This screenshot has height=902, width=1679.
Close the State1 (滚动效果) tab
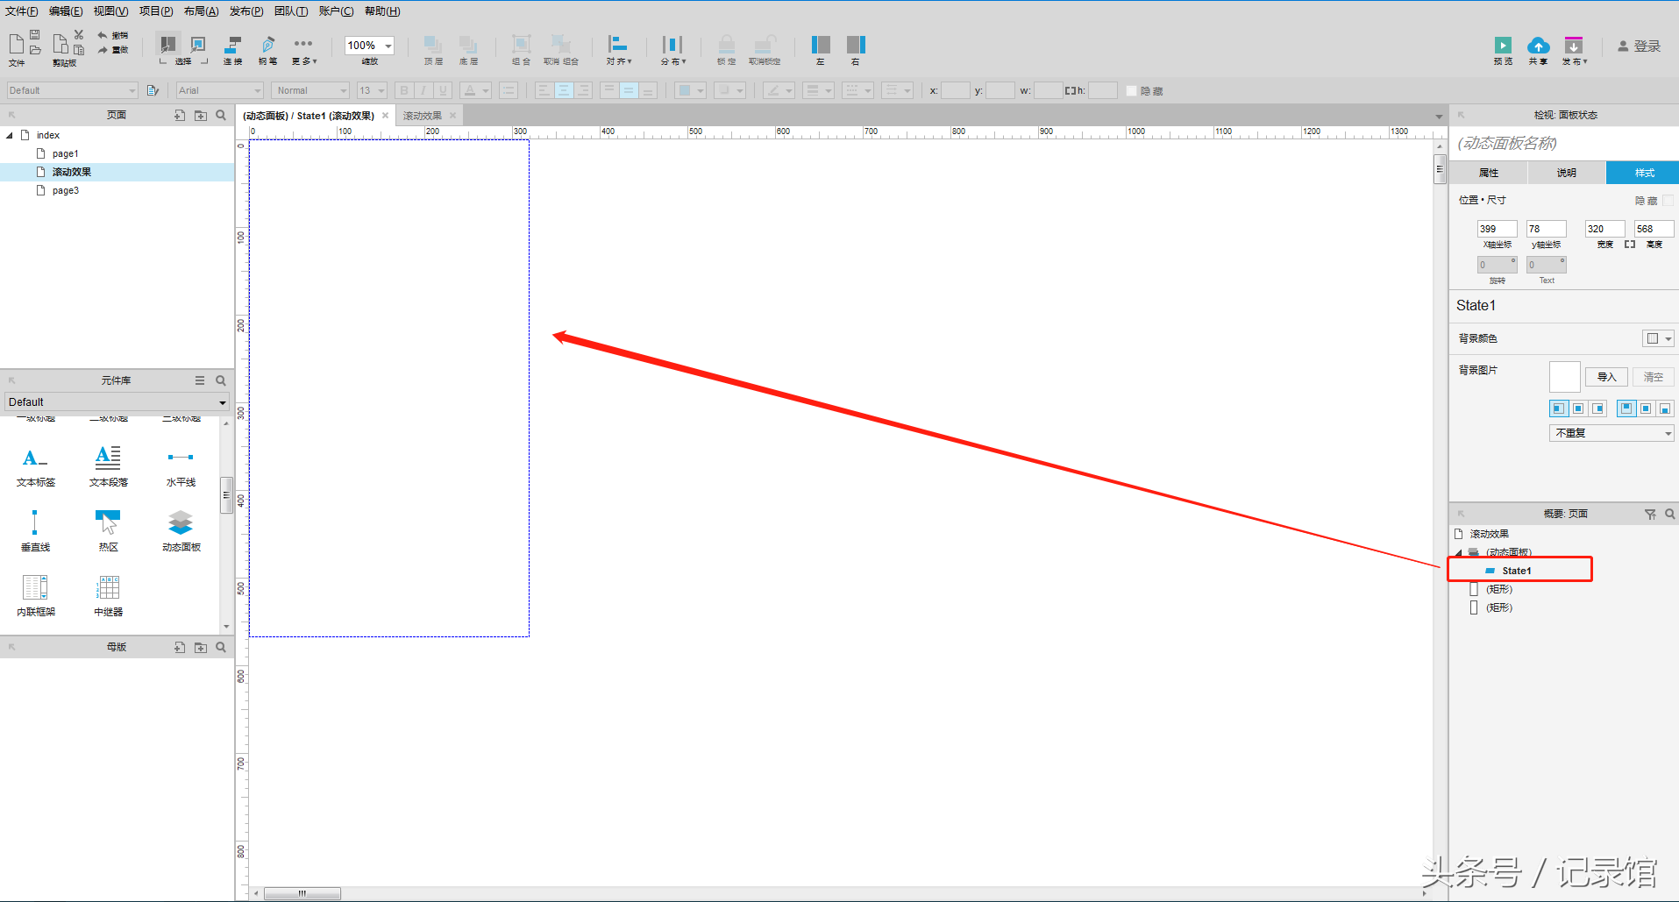pos(385,116)
